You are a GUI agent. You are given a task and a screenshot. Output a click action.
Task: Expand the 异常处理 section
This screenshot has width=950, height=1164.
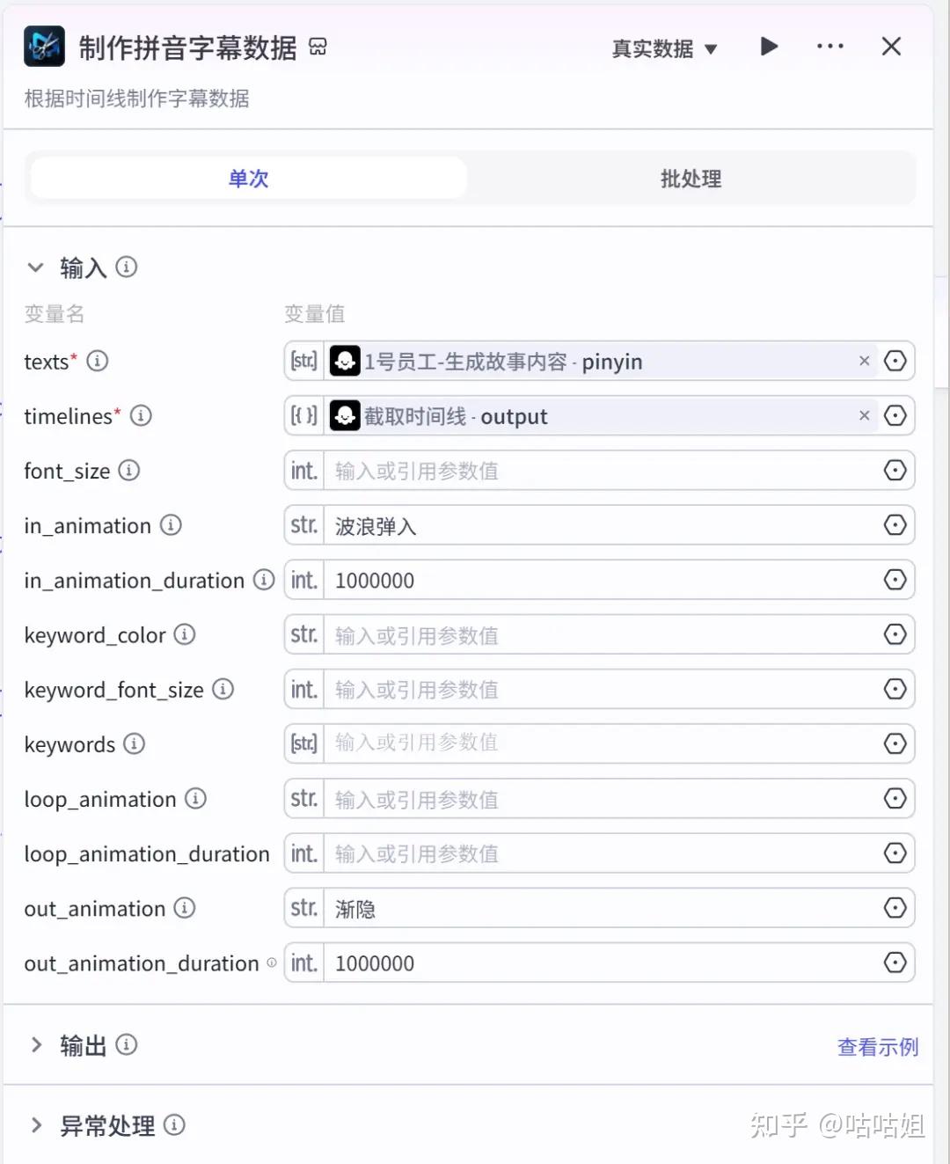tap(36, 1125)
